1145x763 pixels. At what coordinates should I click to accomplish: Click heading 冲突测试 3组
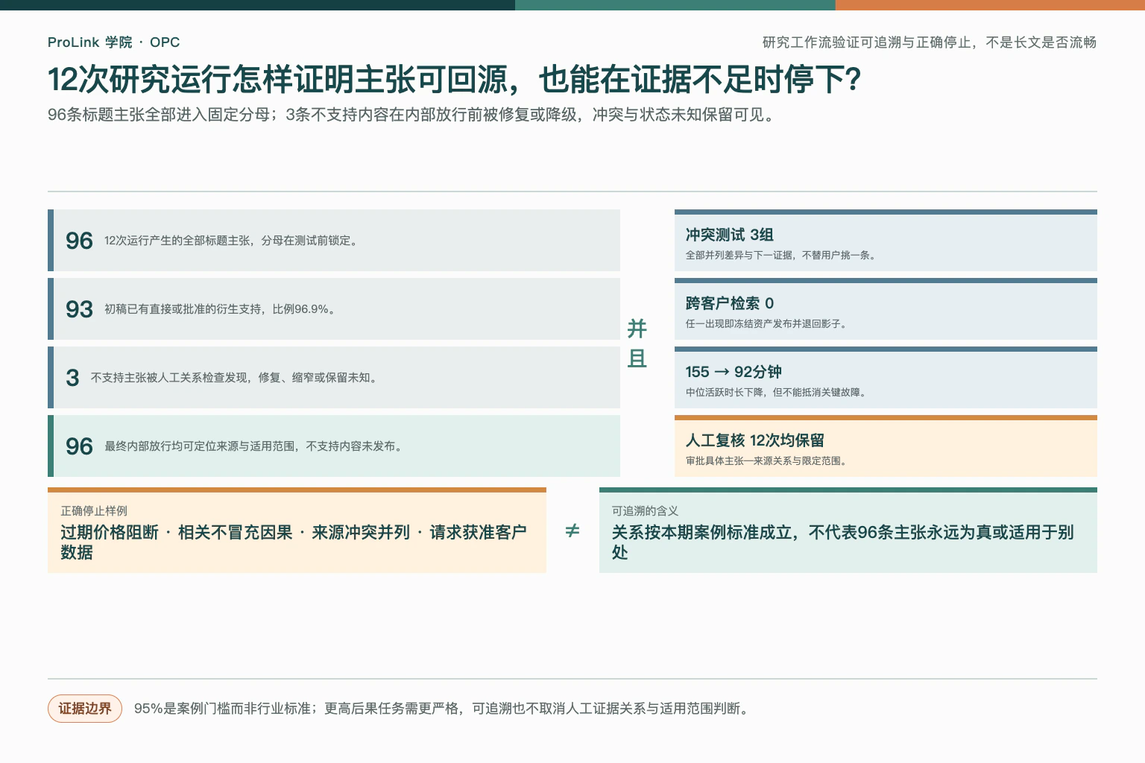coord(729,235)
